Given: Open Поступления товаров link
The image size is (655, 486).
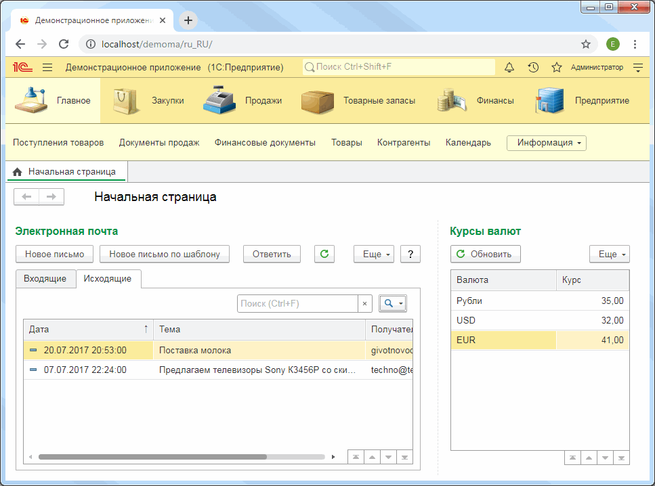Looking at the screenshot, I should click(58, 143).
